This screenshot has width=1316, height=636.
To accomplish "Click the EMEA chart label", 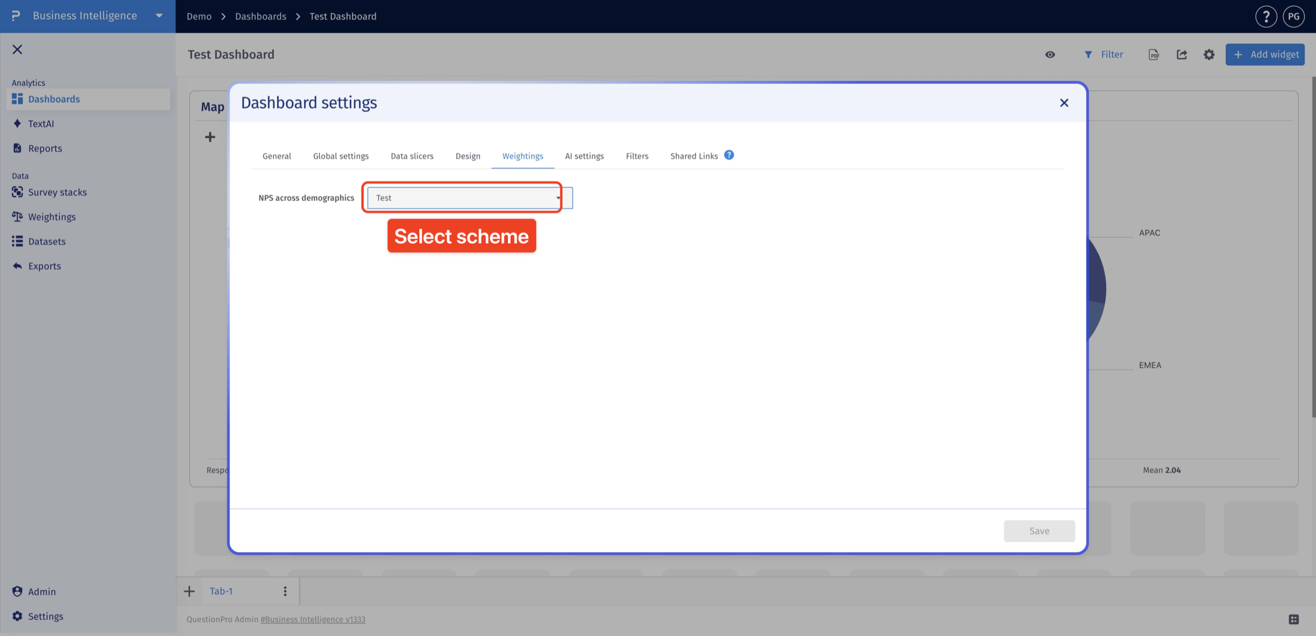I will (x=1150, y=365).
